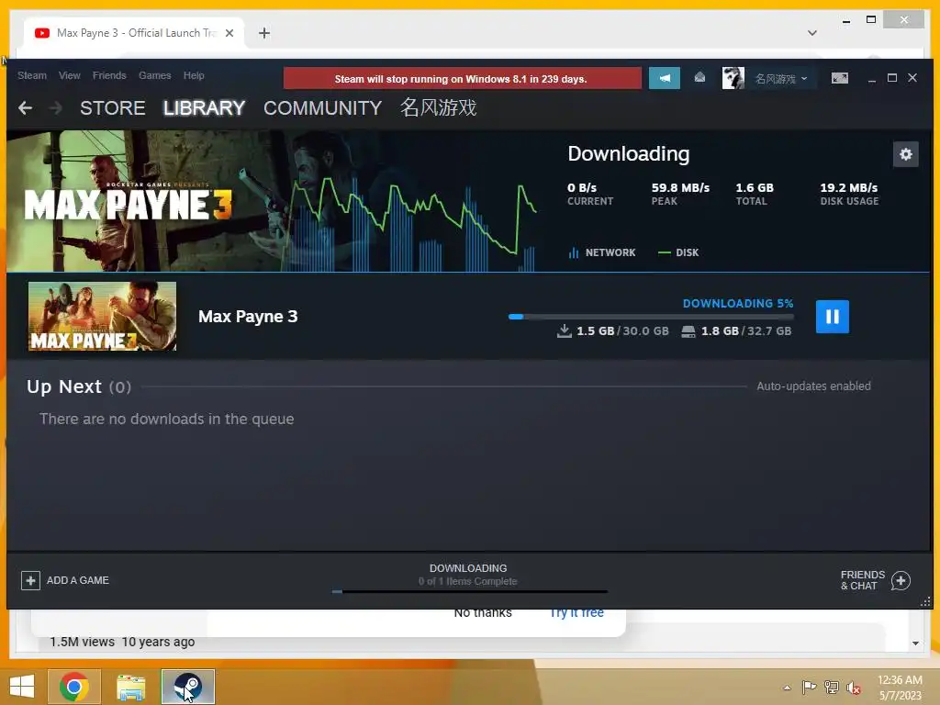The image size is (940, 705).
Task: Click Try it free in Chrome
Action: [x=576, y=612]
